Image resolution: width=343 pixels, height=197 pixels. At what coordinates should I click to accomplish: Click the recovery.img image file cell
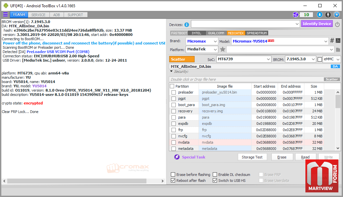[x=225, y=111]
